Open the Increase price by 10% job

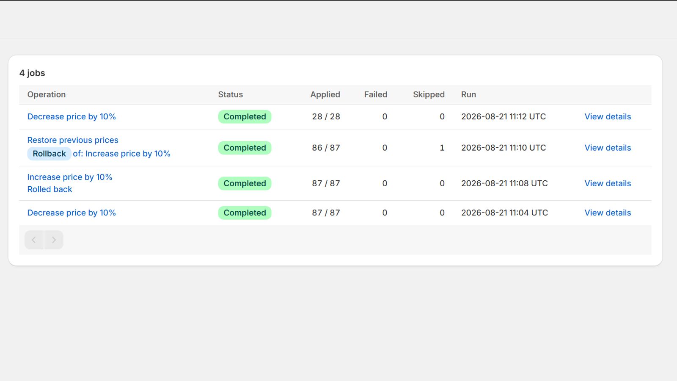pos(70,177)
